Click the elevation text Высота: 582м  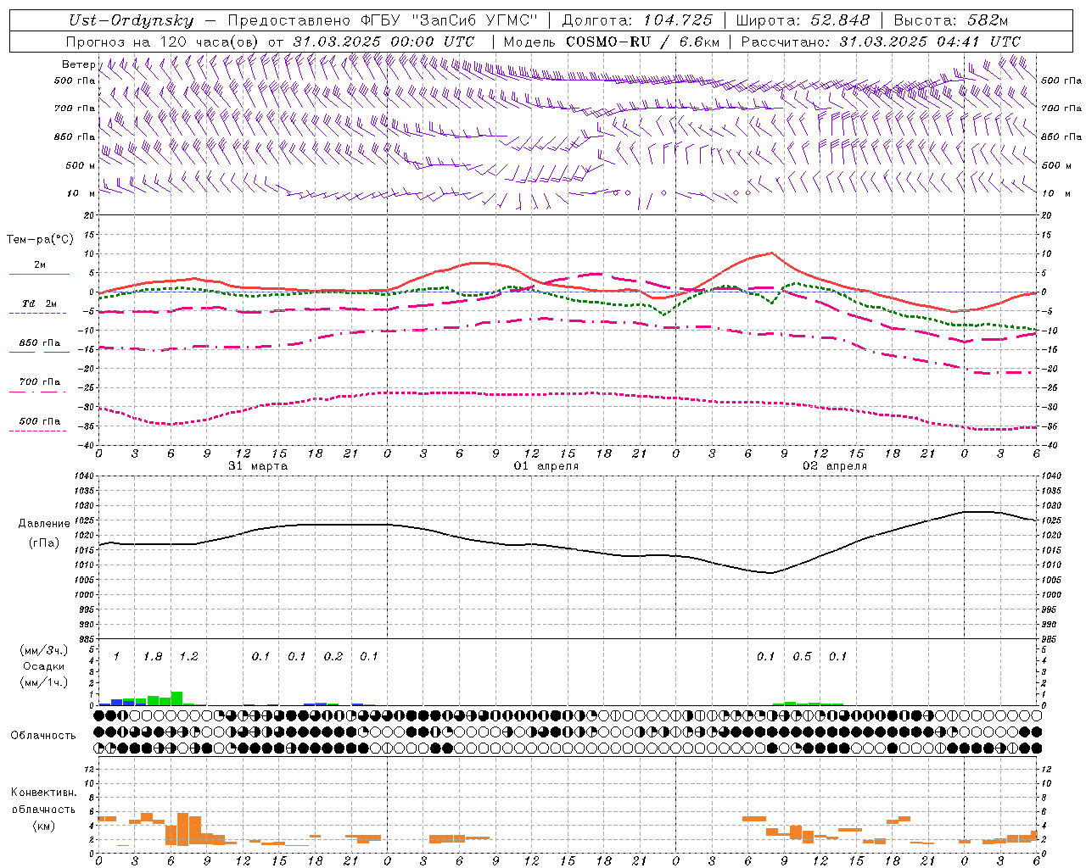pos(951,20)
